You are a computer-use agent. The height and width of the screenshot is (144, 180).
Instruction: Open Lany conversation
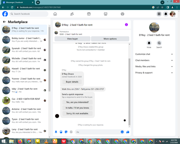[24, 131]
